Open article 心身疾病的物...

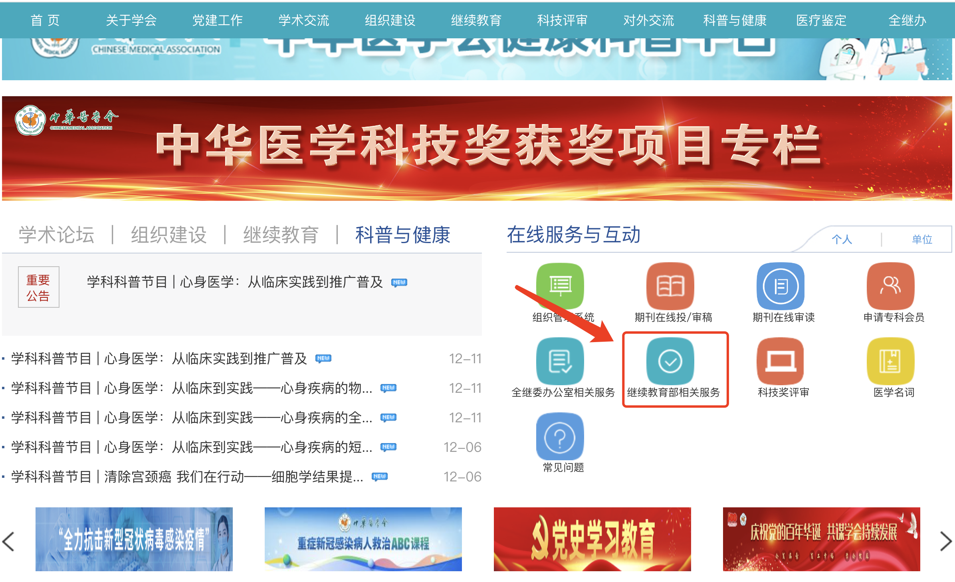pos(192,388)
